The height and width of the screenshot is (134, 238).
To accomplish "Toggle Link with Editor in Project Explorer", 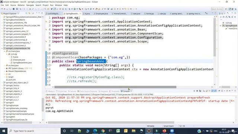I will [x=29, y=13].
